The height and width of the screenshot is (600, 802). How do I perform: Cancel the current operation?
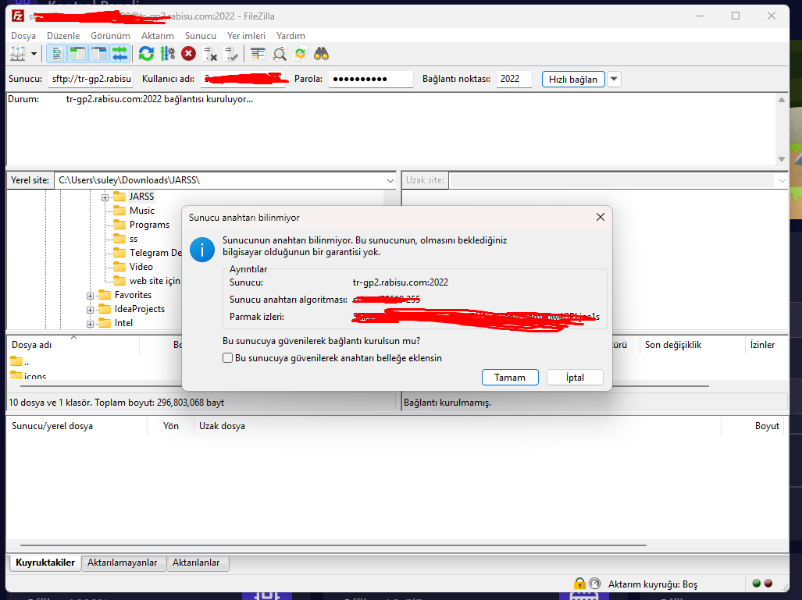[x=188, y=53]
